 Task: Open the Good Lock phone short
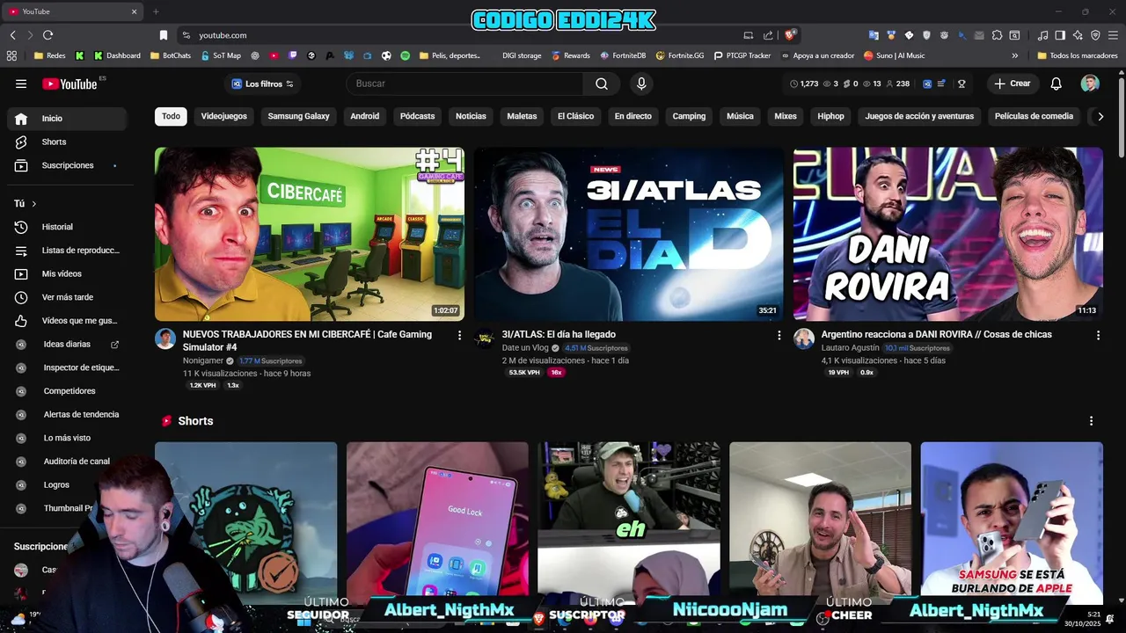click(437, 523)
